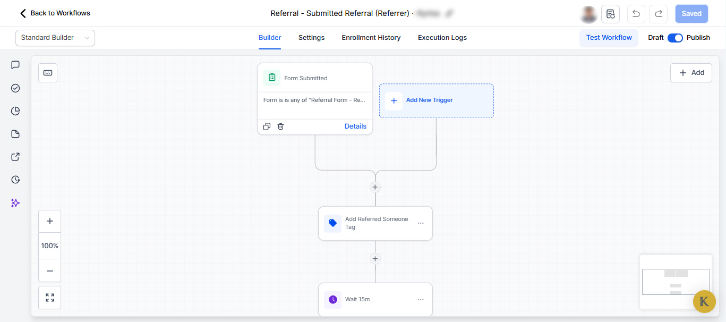Click the Test Workflow button

[609, 38]
